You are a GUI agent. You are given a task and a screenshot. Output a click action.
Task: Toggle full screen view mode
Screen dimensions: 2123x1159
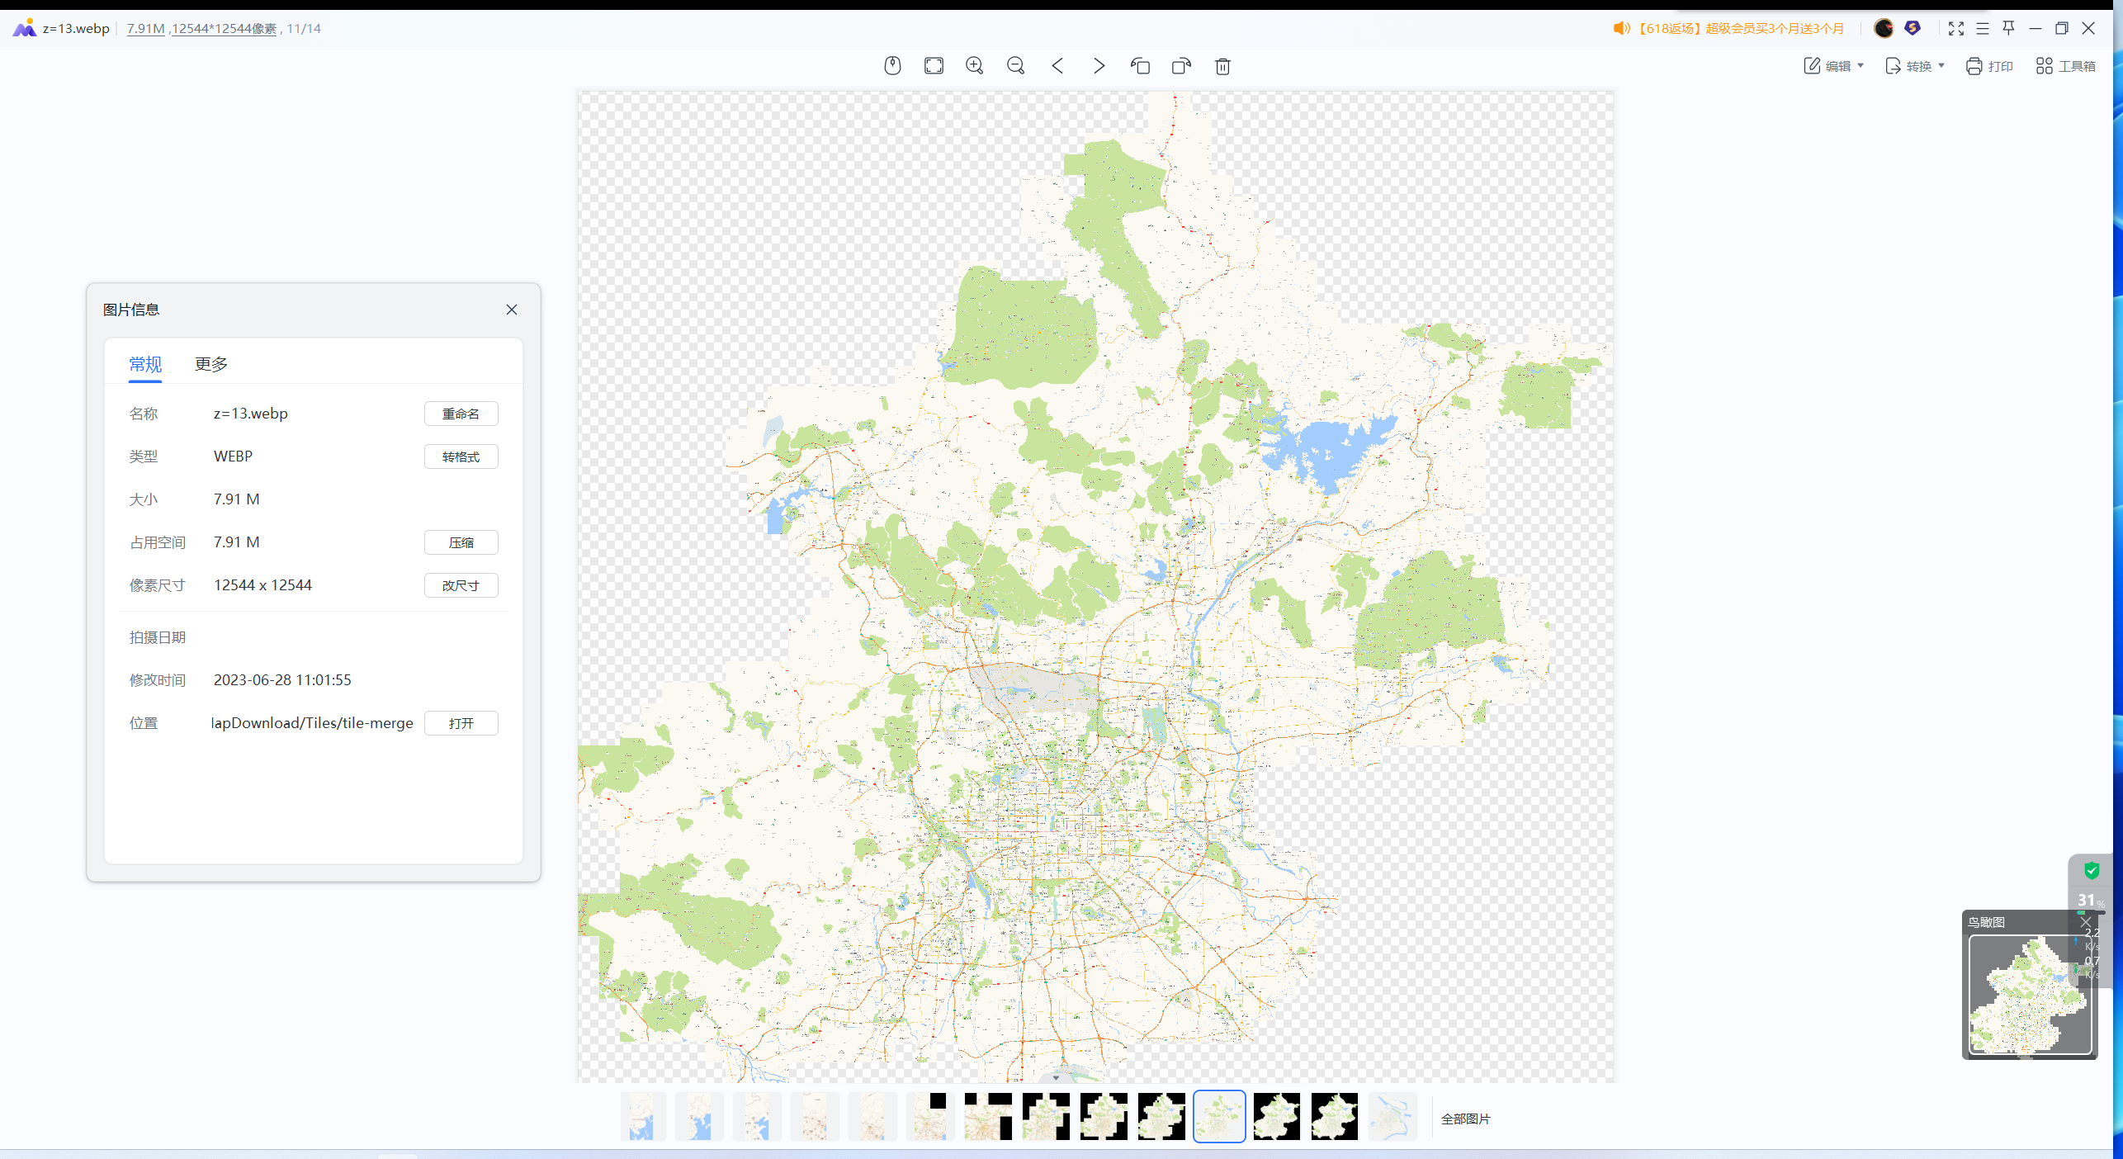(x=1955, y=28)
